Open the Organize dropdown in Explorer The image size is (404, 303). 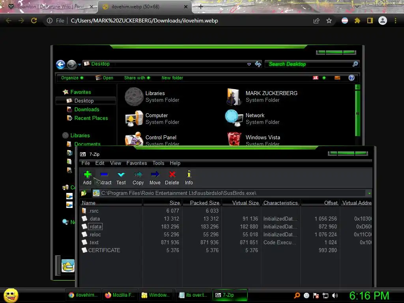(x=72, y=78)
